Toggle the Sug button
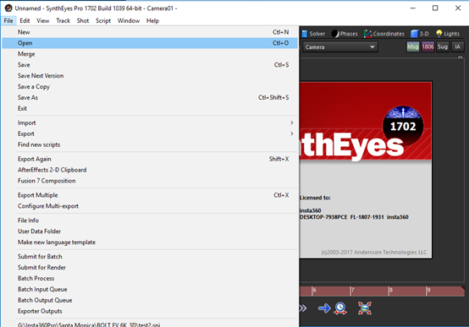The image size is (469, 327). [x=443, y=46]
